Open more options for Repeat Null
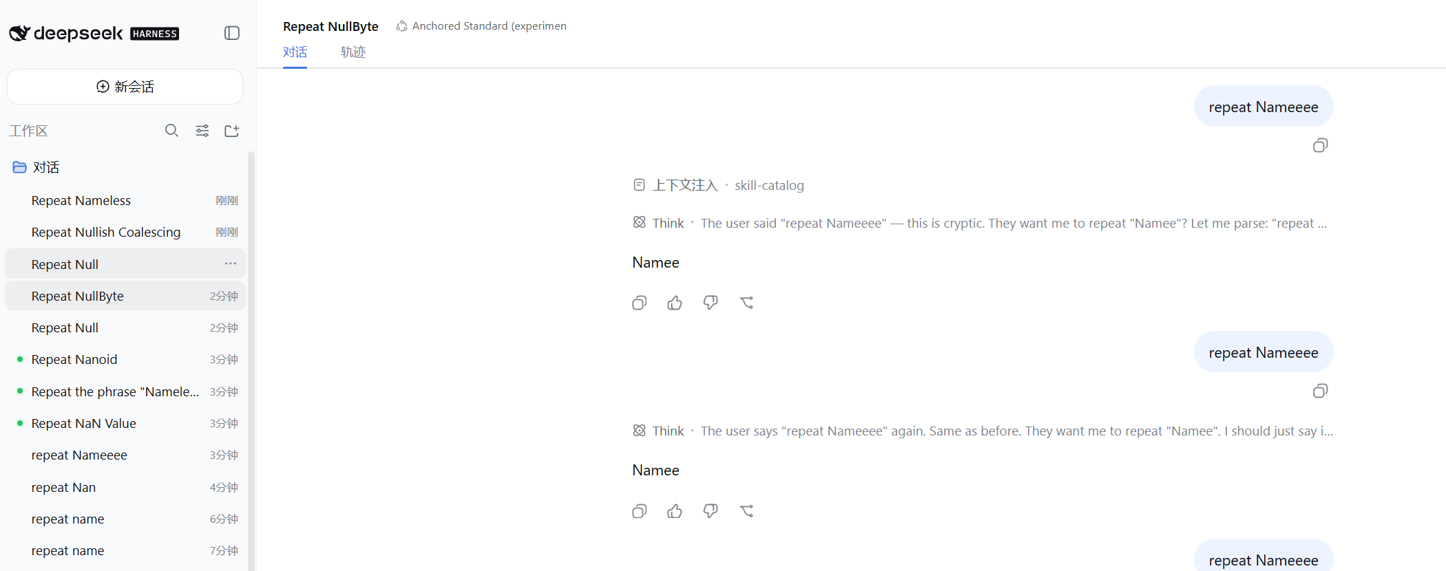The width and height of the screenshot is (1446, 571). point(230,263)
